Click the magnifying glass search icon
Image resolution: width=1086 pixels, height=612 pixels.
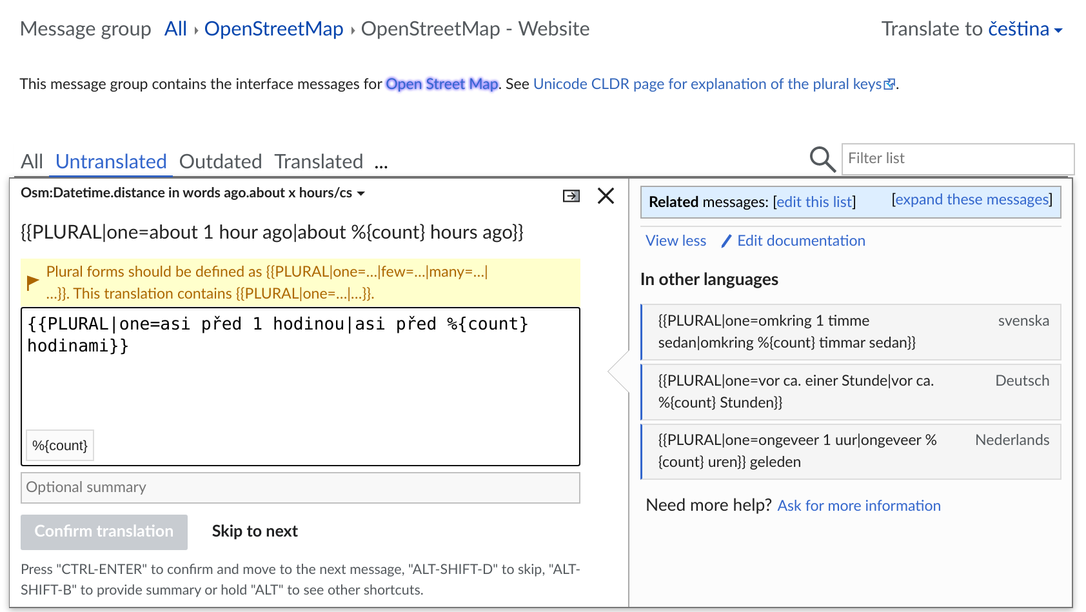[x=822, y=159]
